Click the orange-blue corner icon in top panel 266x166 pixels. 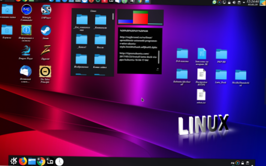263,3
